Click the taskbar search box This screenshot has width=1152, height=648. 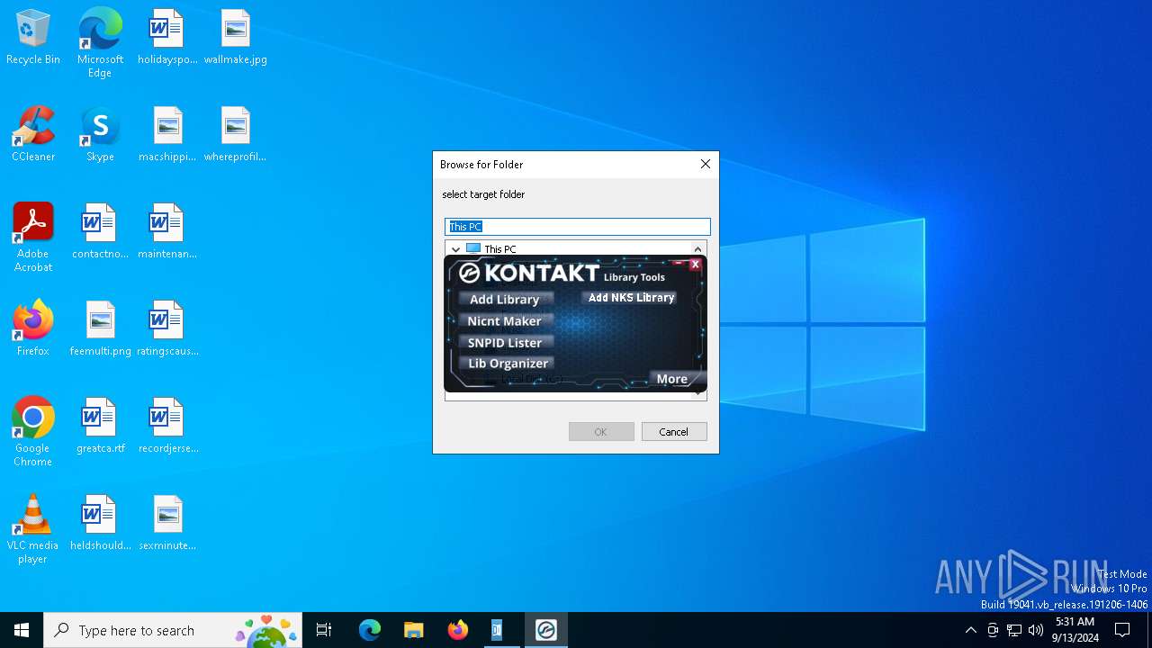pos(173,630)
